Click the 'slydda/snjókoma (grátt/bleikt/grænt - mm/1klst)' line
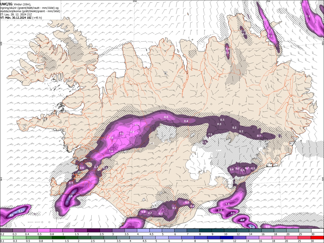The image size is (324, 243). pyautogui.click(x=30, y=11)
